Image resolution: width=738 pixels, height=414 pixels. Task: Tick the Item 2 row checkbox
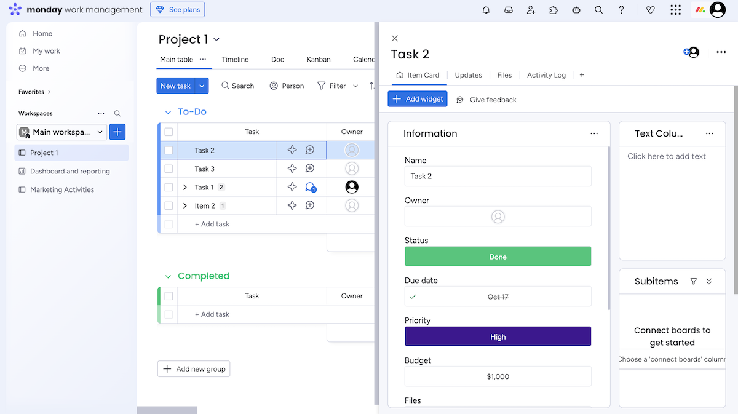169,205
